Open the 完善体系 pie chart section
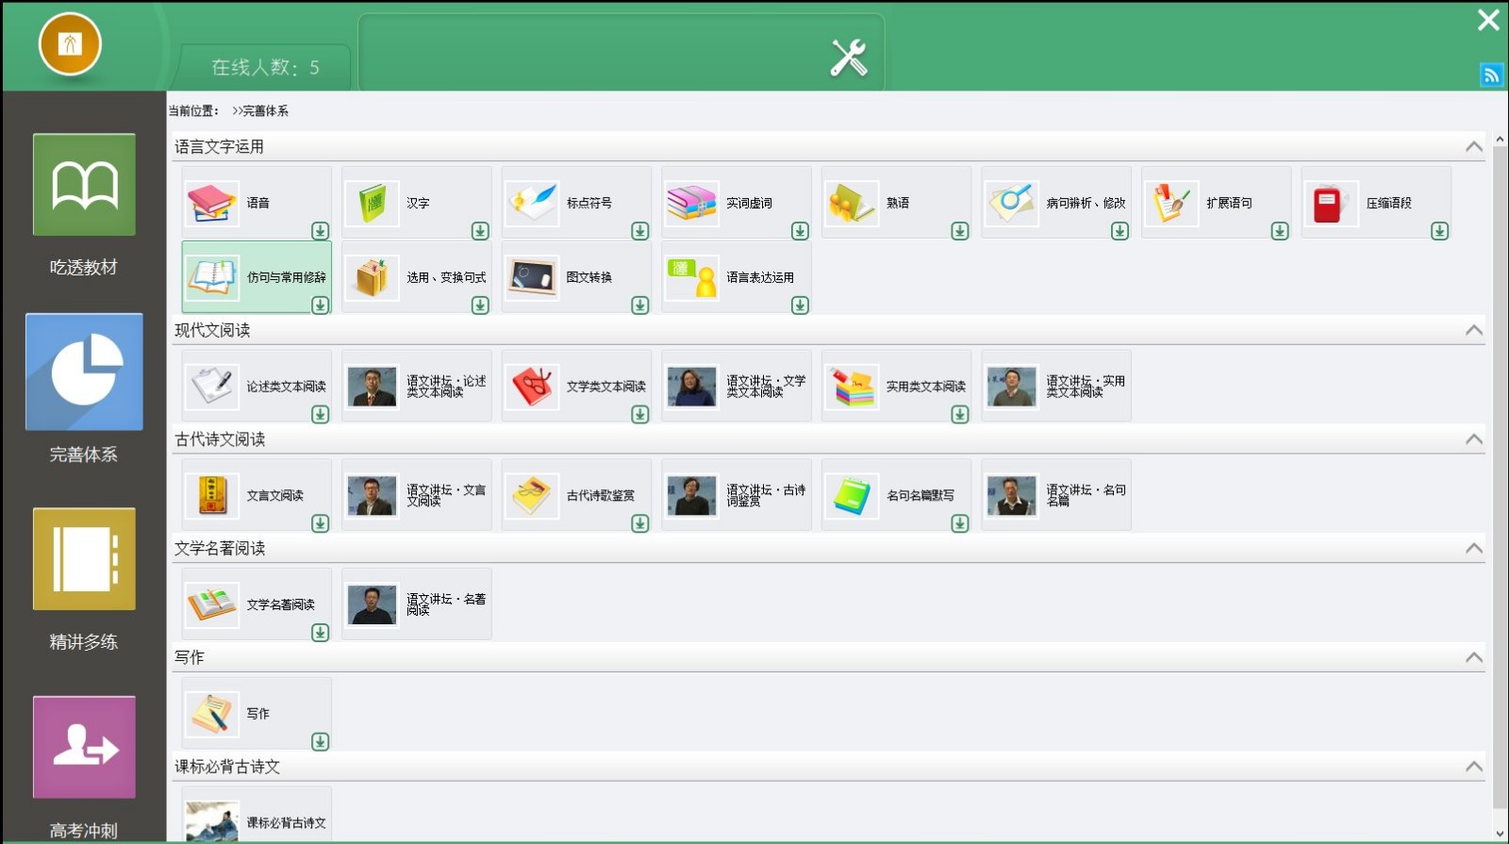This screenshot has width=1509, height=844. (x=84, y=372)
